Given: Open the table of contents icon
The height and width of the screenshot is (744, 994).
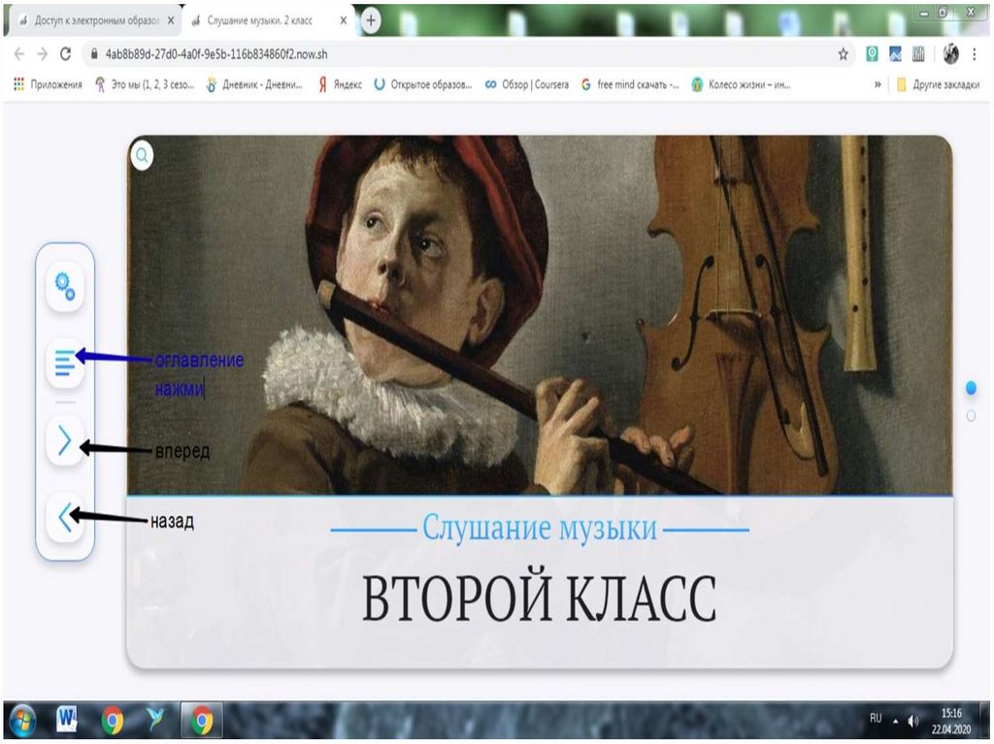Looking at the screenshot, I should pyautogui.click(x=65, y=363).
